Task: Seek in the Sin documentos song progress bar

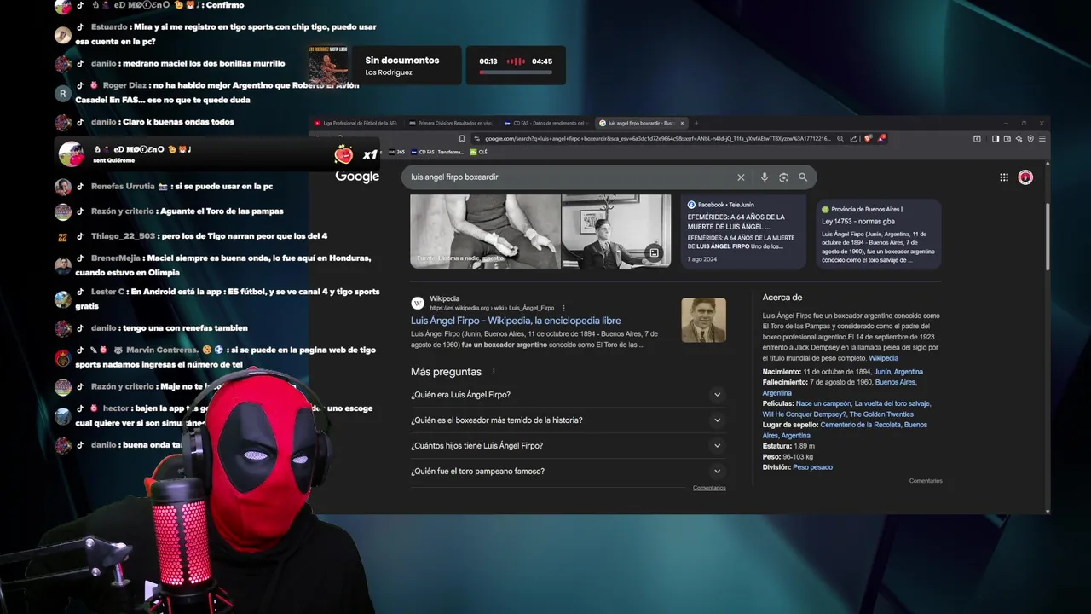Action: [516, 72]
